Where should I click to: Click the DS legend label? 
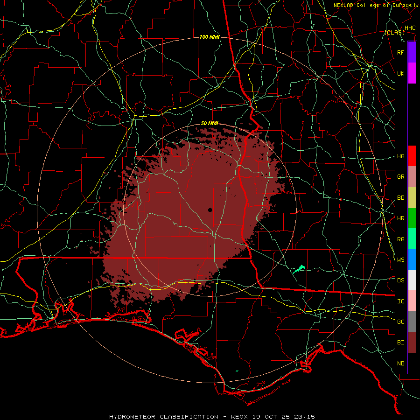(401, 280)
